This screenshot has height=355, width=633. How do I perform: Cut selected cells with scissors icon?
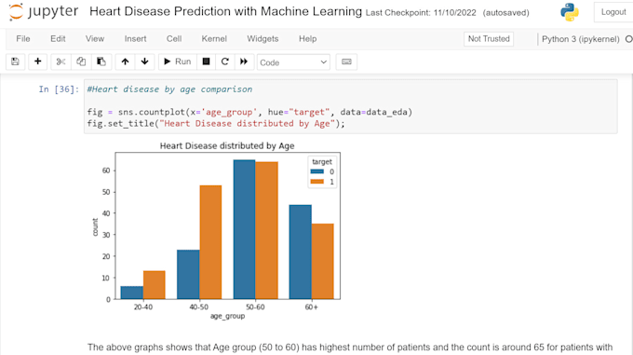[61, 61]
